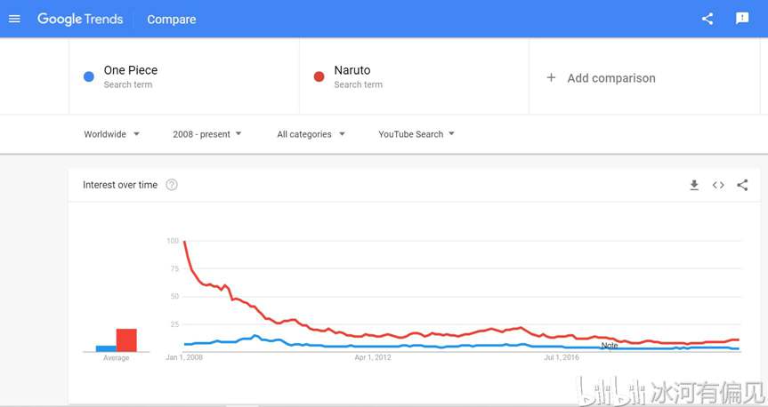
Task: Click the Note marker on the chart
Action: point(610,346)
